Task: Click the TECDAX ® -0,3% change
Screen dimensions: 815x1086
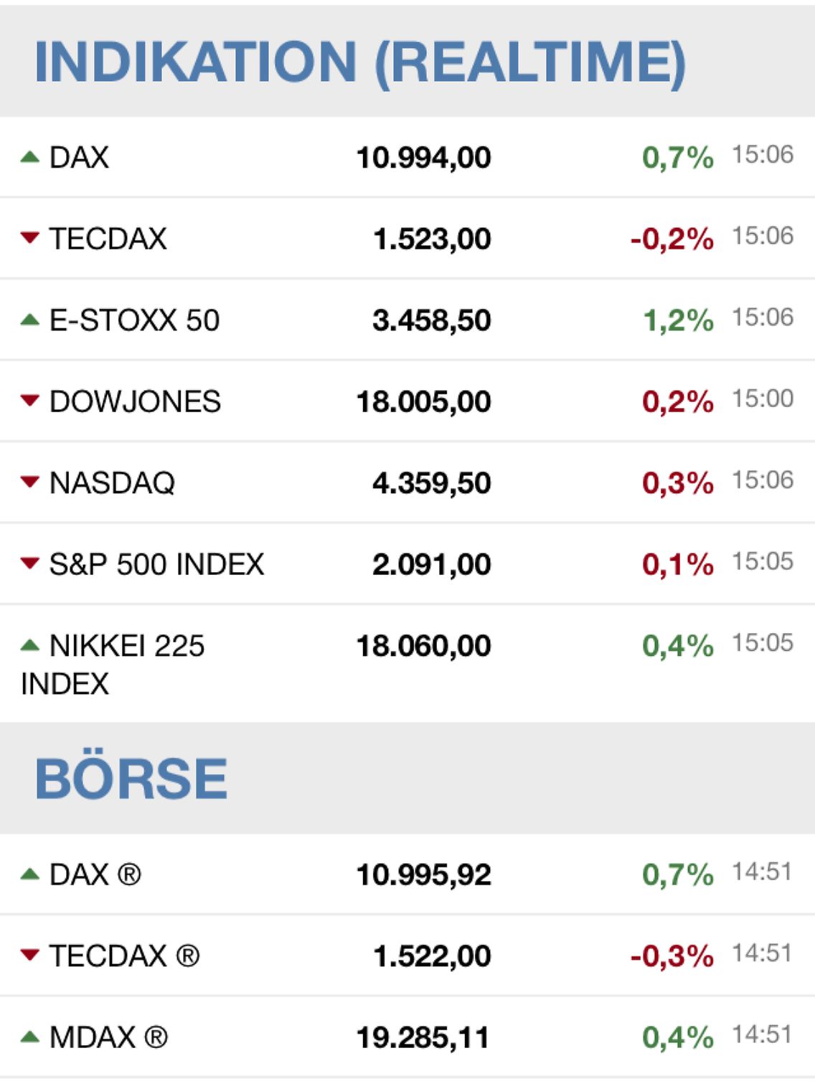Action: click(x=672, y=956)
